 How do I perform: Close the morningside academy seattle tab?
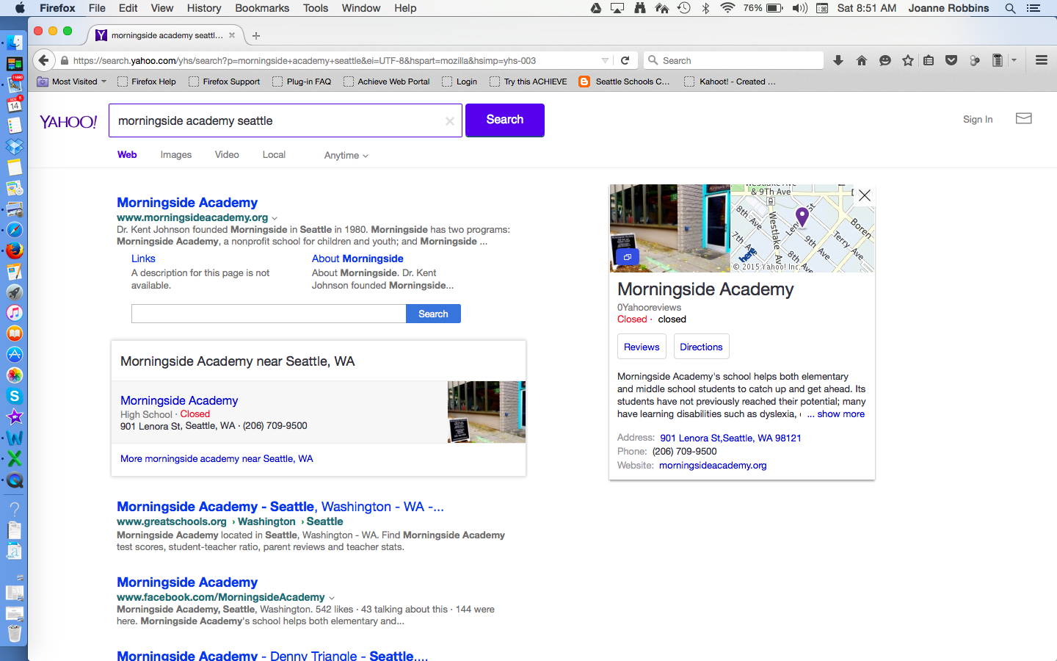coord(232,35)
